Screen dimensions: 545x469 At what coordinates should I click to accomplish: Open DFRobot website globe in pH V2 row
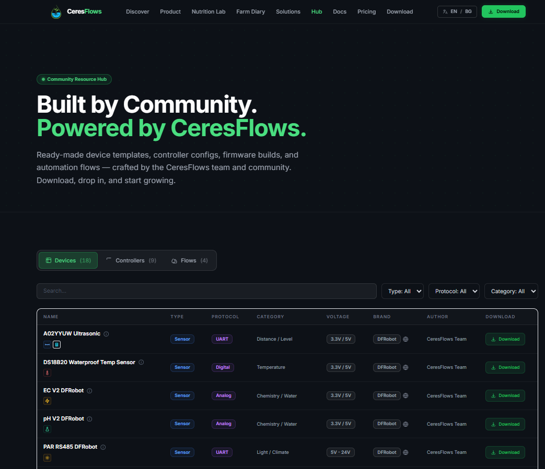click(x=405, y=424)
